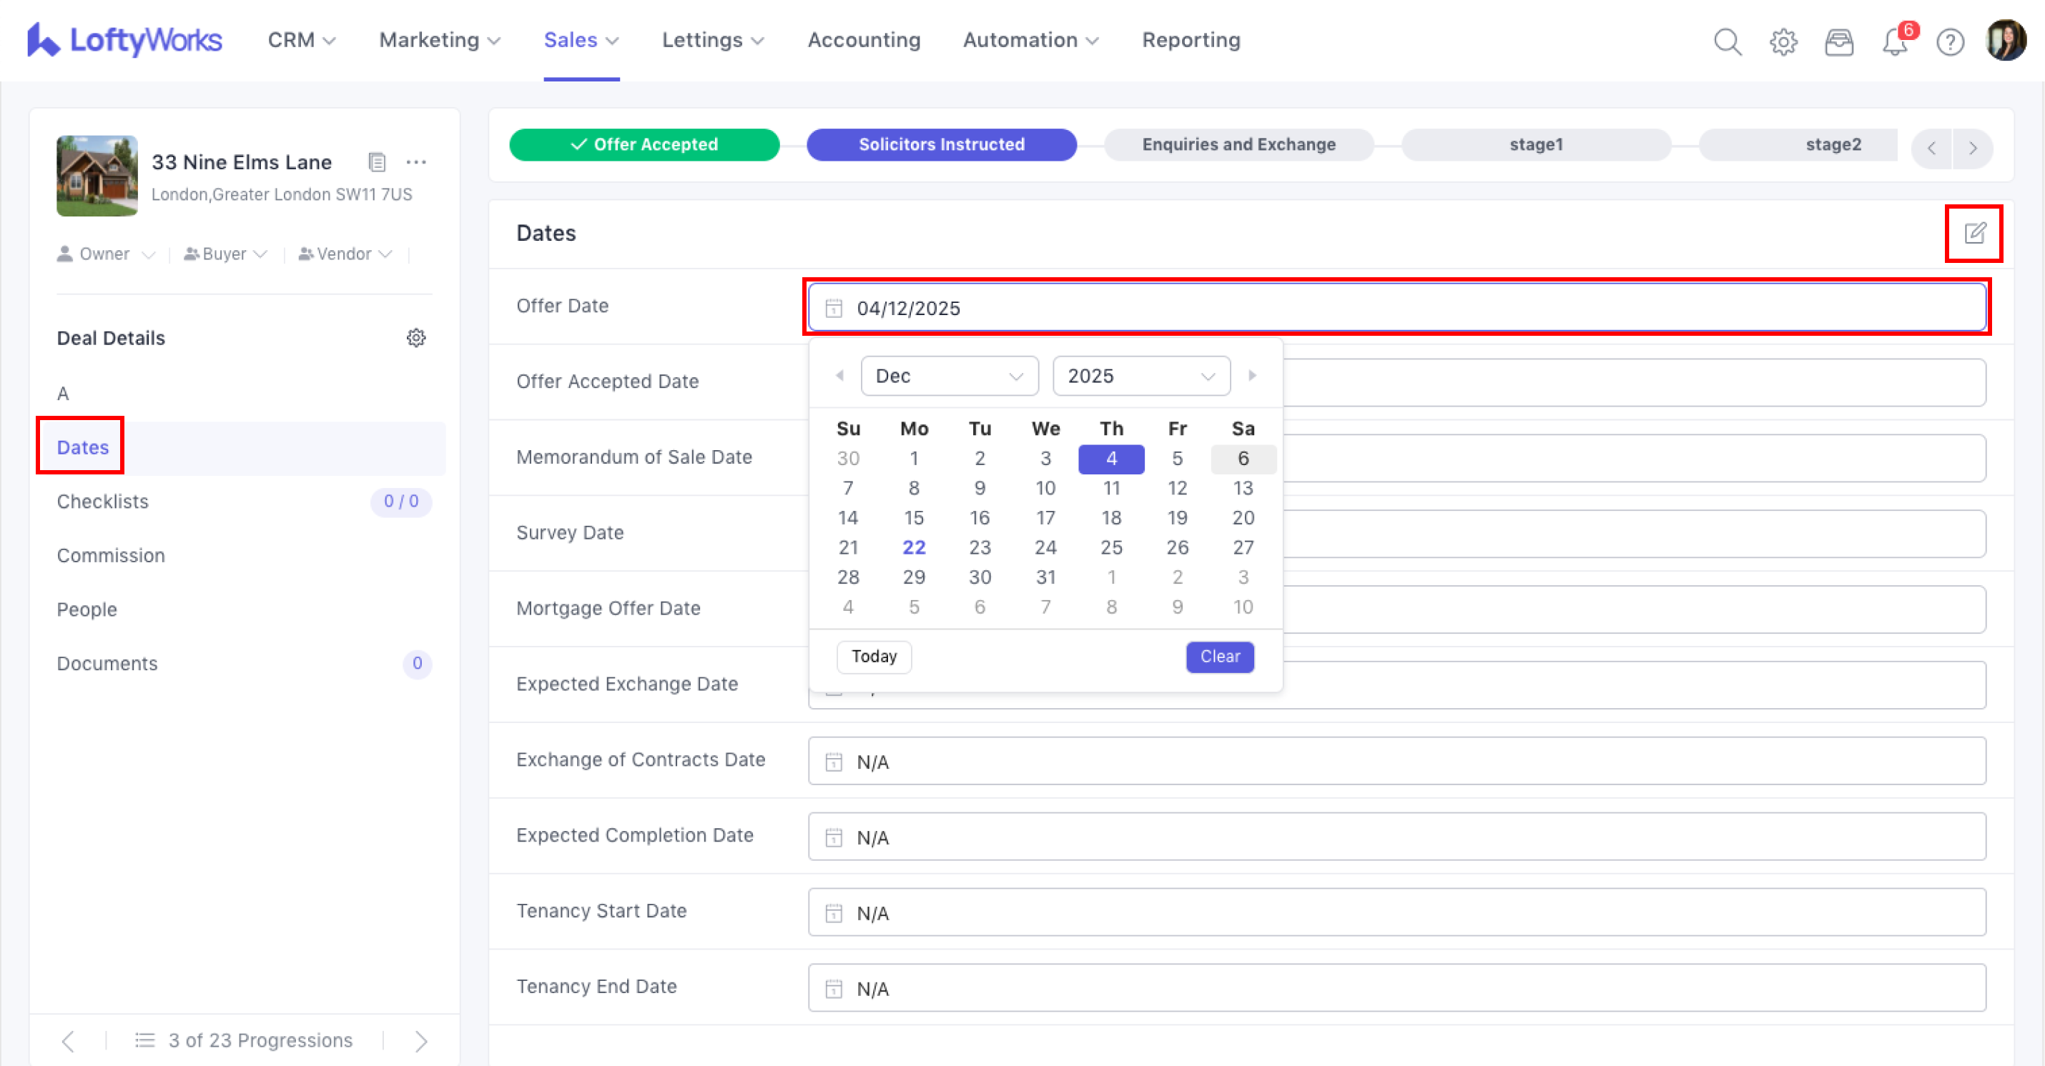This screenshot has width=2045, height=1066.
Task: Click the Today button in calendar
Action: coord(874,657)
